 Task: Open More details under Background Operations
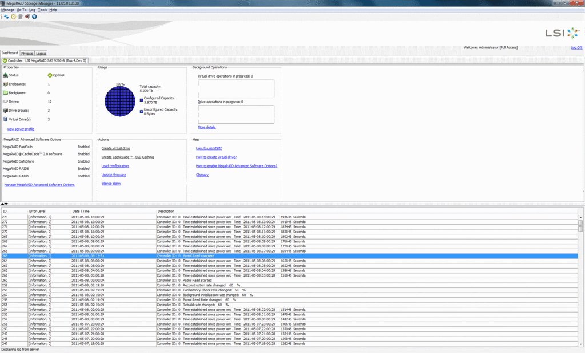(207, 127)
